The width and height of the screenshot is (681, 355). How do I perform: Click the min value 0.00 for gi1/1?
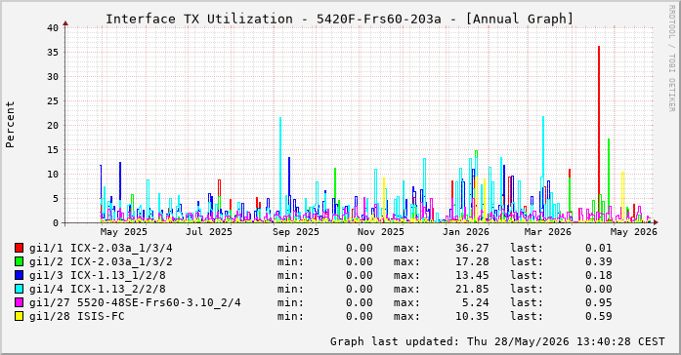(x=360, y=248)
